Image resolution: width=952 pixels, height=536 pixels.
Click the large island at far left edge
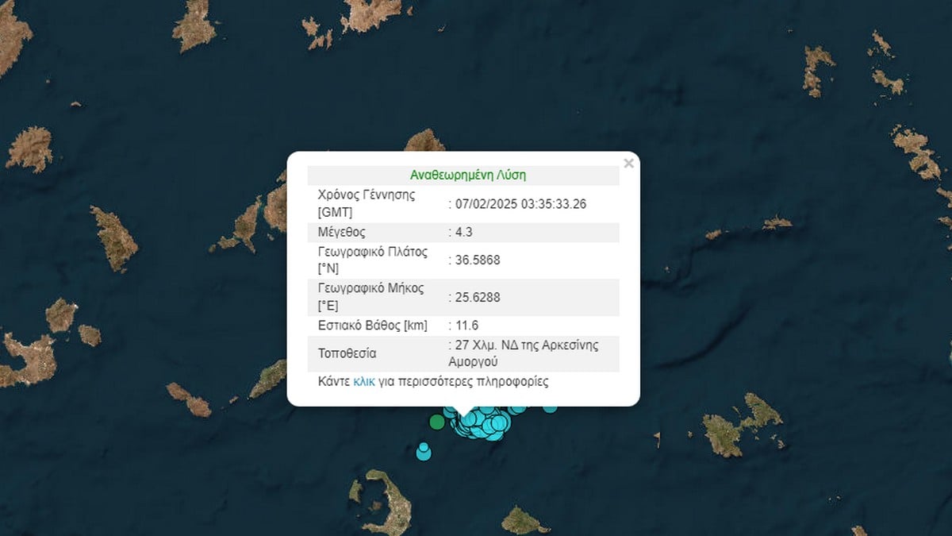pos(28,357)
